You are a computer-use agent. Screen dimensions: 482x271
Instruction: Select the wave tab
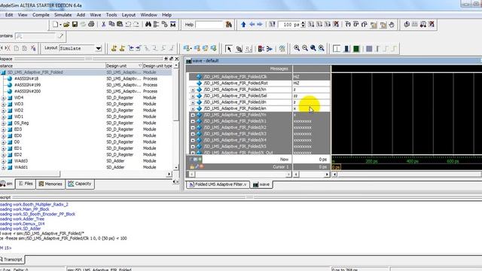(261, 184)
